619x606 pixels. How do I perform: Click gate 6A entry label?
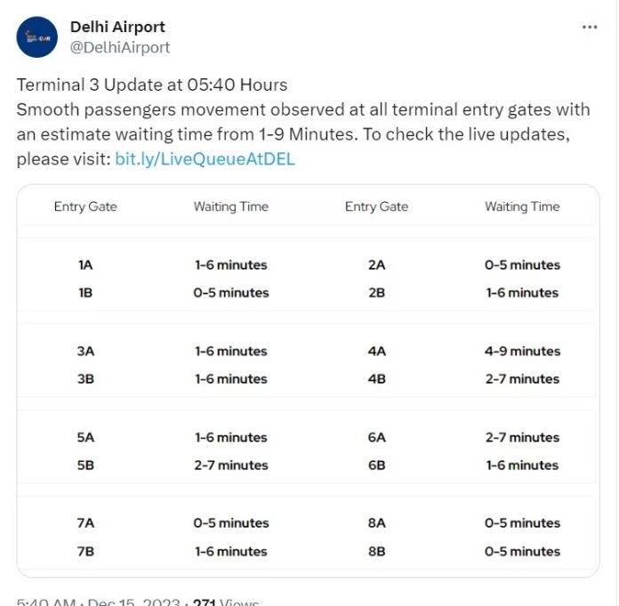pos(376,437)
